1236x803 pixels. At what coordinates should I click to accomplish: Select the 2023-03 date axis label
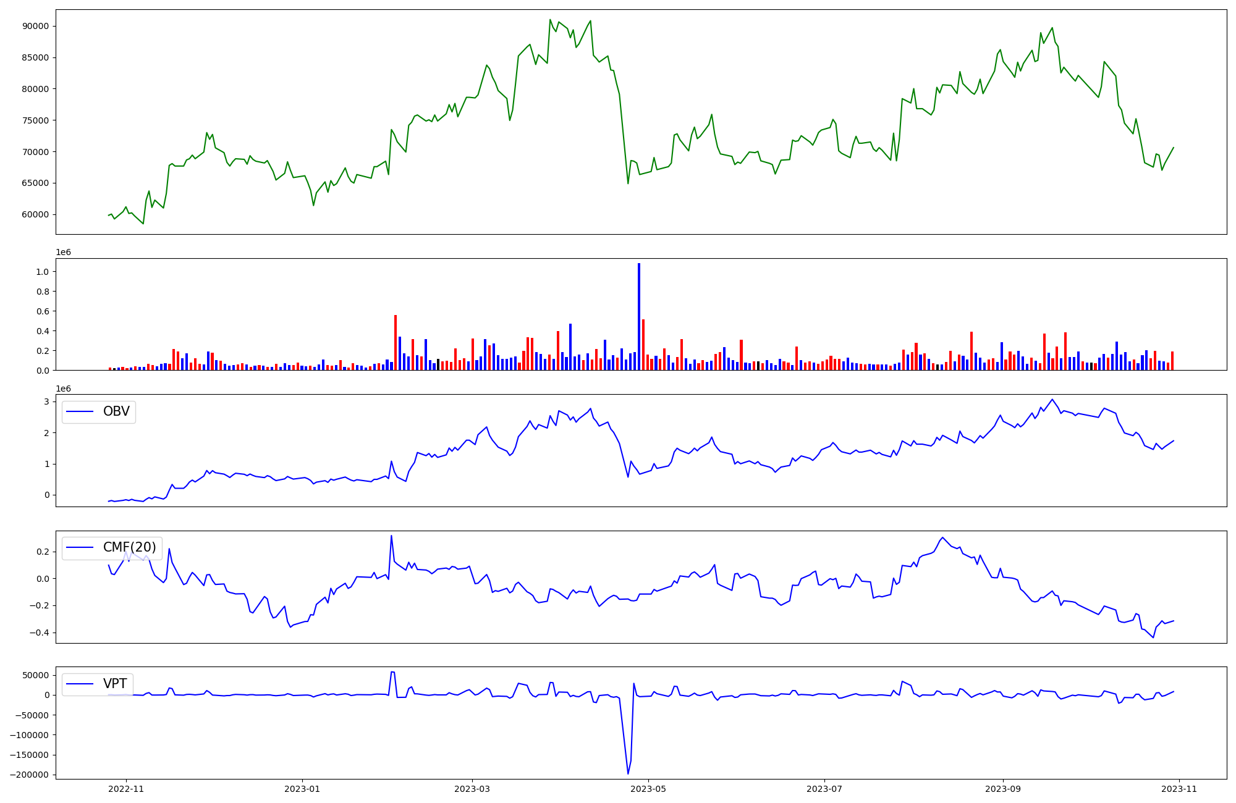click(x=472, y=789)
